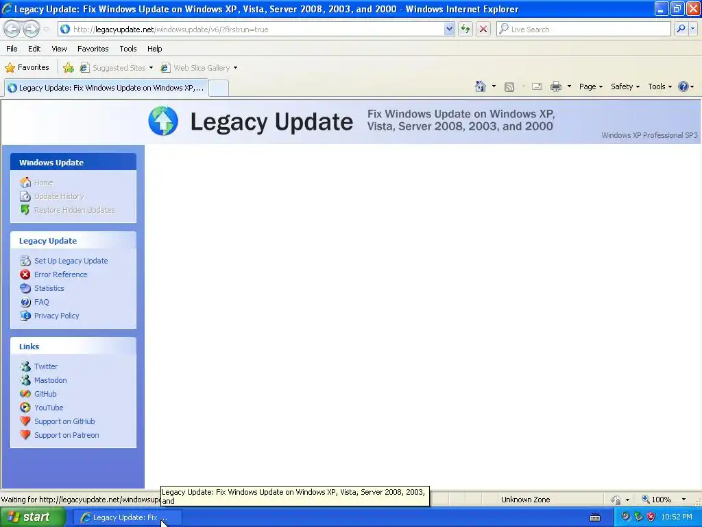
Task: Click the Add to Favorites Bar icon
Action: pos(69,68)
